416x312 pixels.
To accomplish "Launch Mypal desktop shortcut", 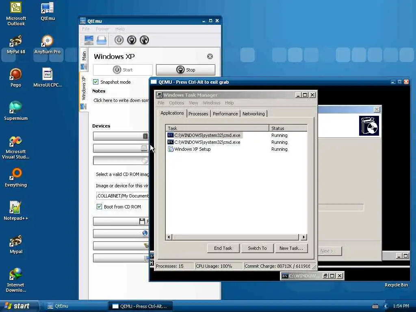I will (x=16, y=244).
